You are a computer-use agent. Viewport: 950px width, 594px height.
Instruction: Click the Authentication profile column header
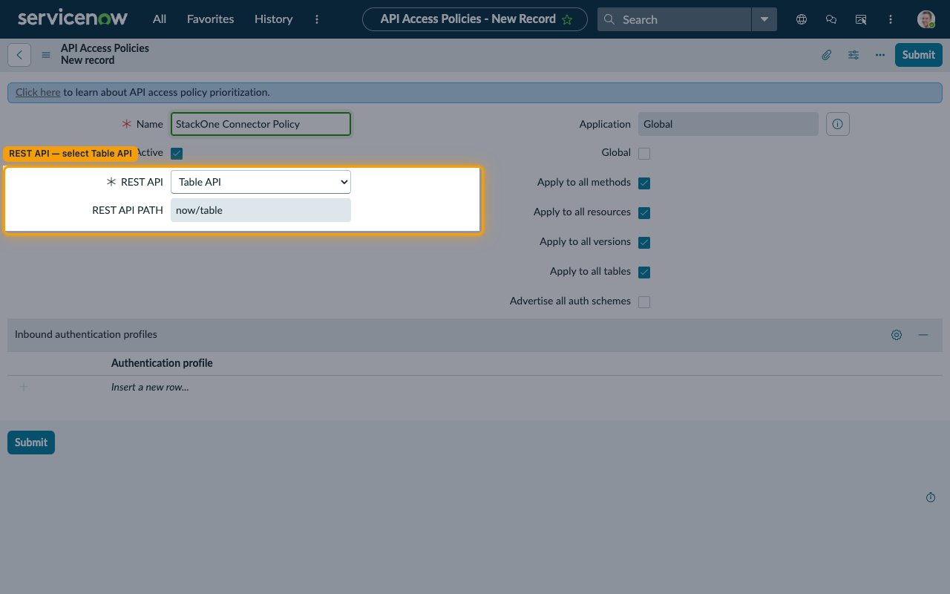point(162,363)
